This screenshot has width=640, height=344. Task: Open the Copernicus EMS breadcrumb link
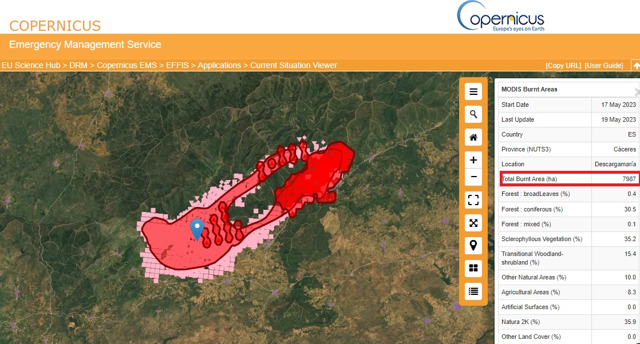click(x=127, y=65)
